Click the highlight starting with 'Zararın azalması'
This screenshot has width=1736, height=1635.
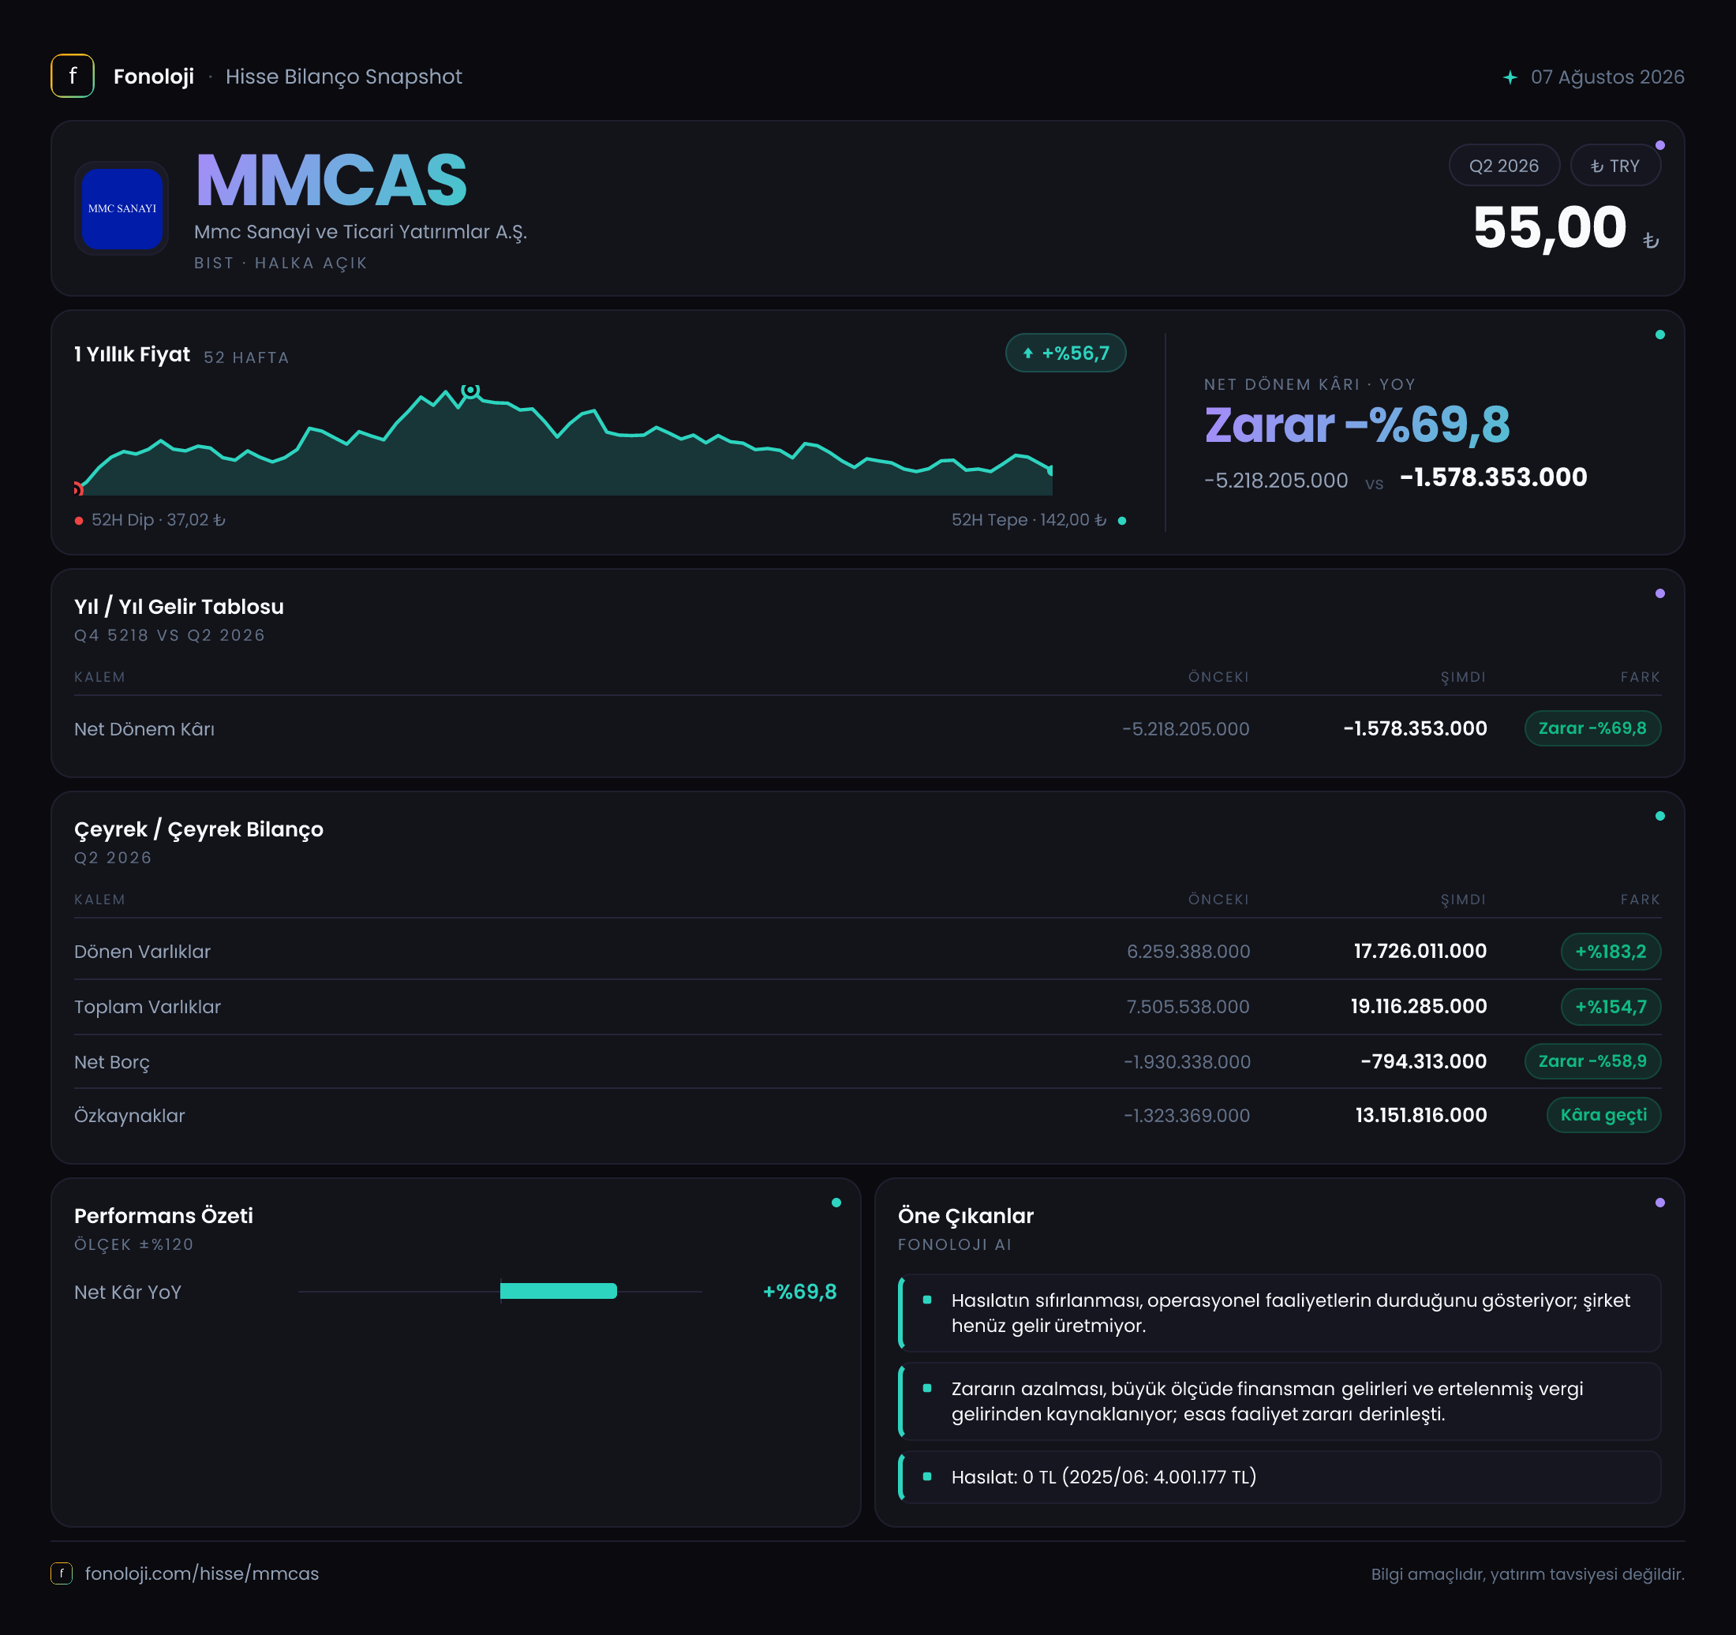click(x=1279, y=1401)
